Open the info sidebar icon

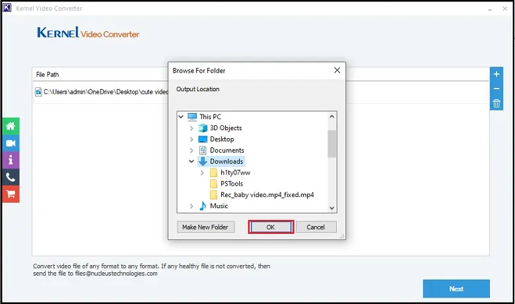(11, 160)
